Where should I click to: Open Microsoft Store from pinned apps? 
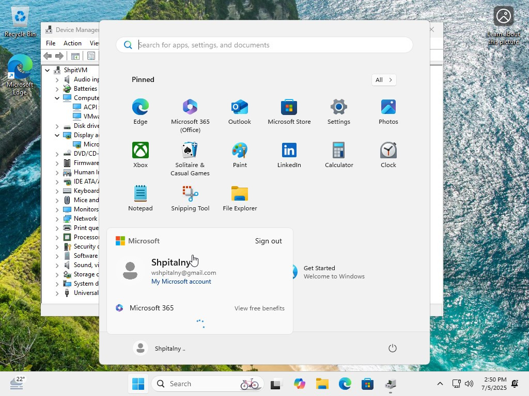pyautogui.click(x=289, y=112)
